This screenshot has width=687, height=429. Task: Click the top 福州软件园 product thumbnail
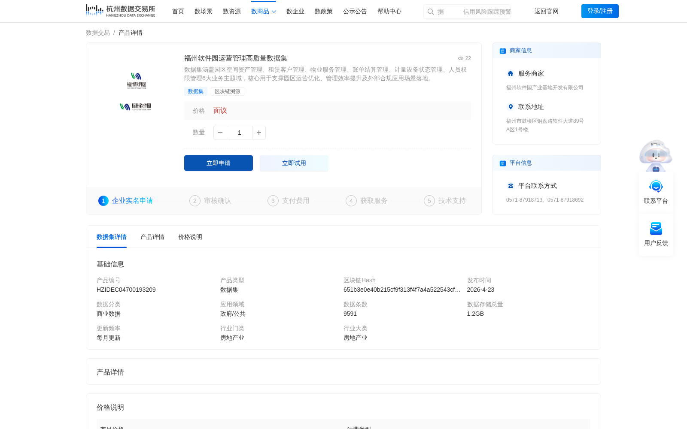click(x=137, y=80)
